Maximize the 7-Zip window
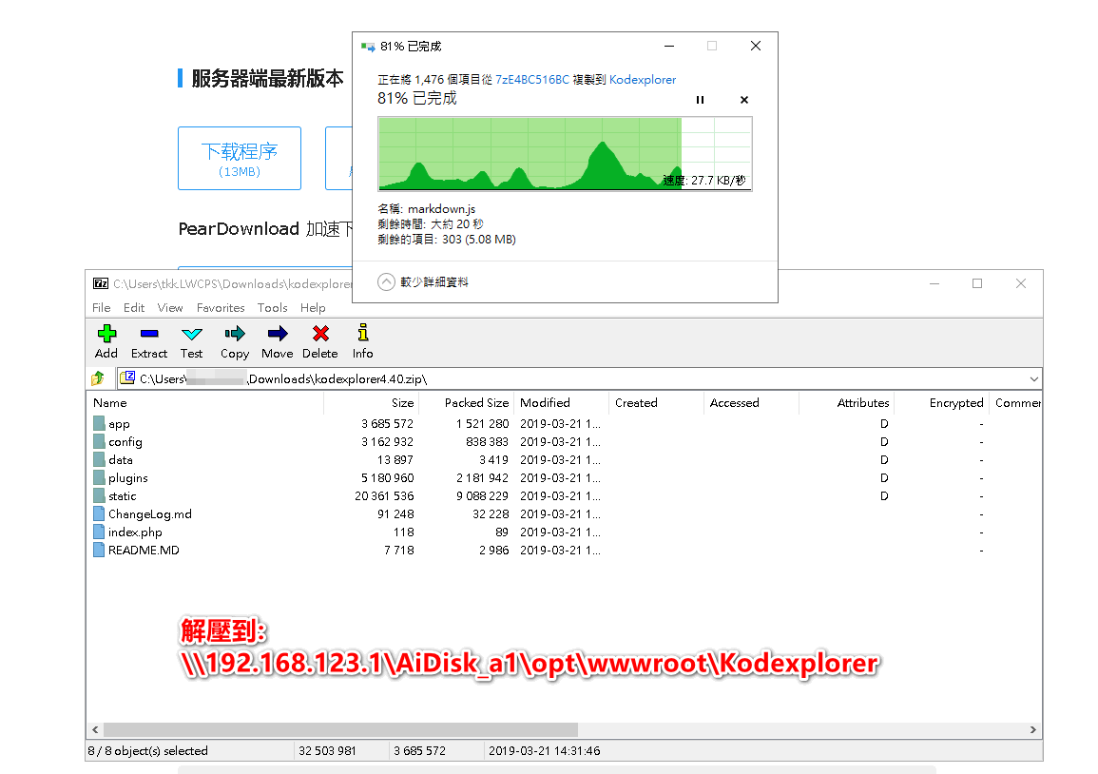The width and height of the screenshot is (1098, 774). tap(977, 283)
